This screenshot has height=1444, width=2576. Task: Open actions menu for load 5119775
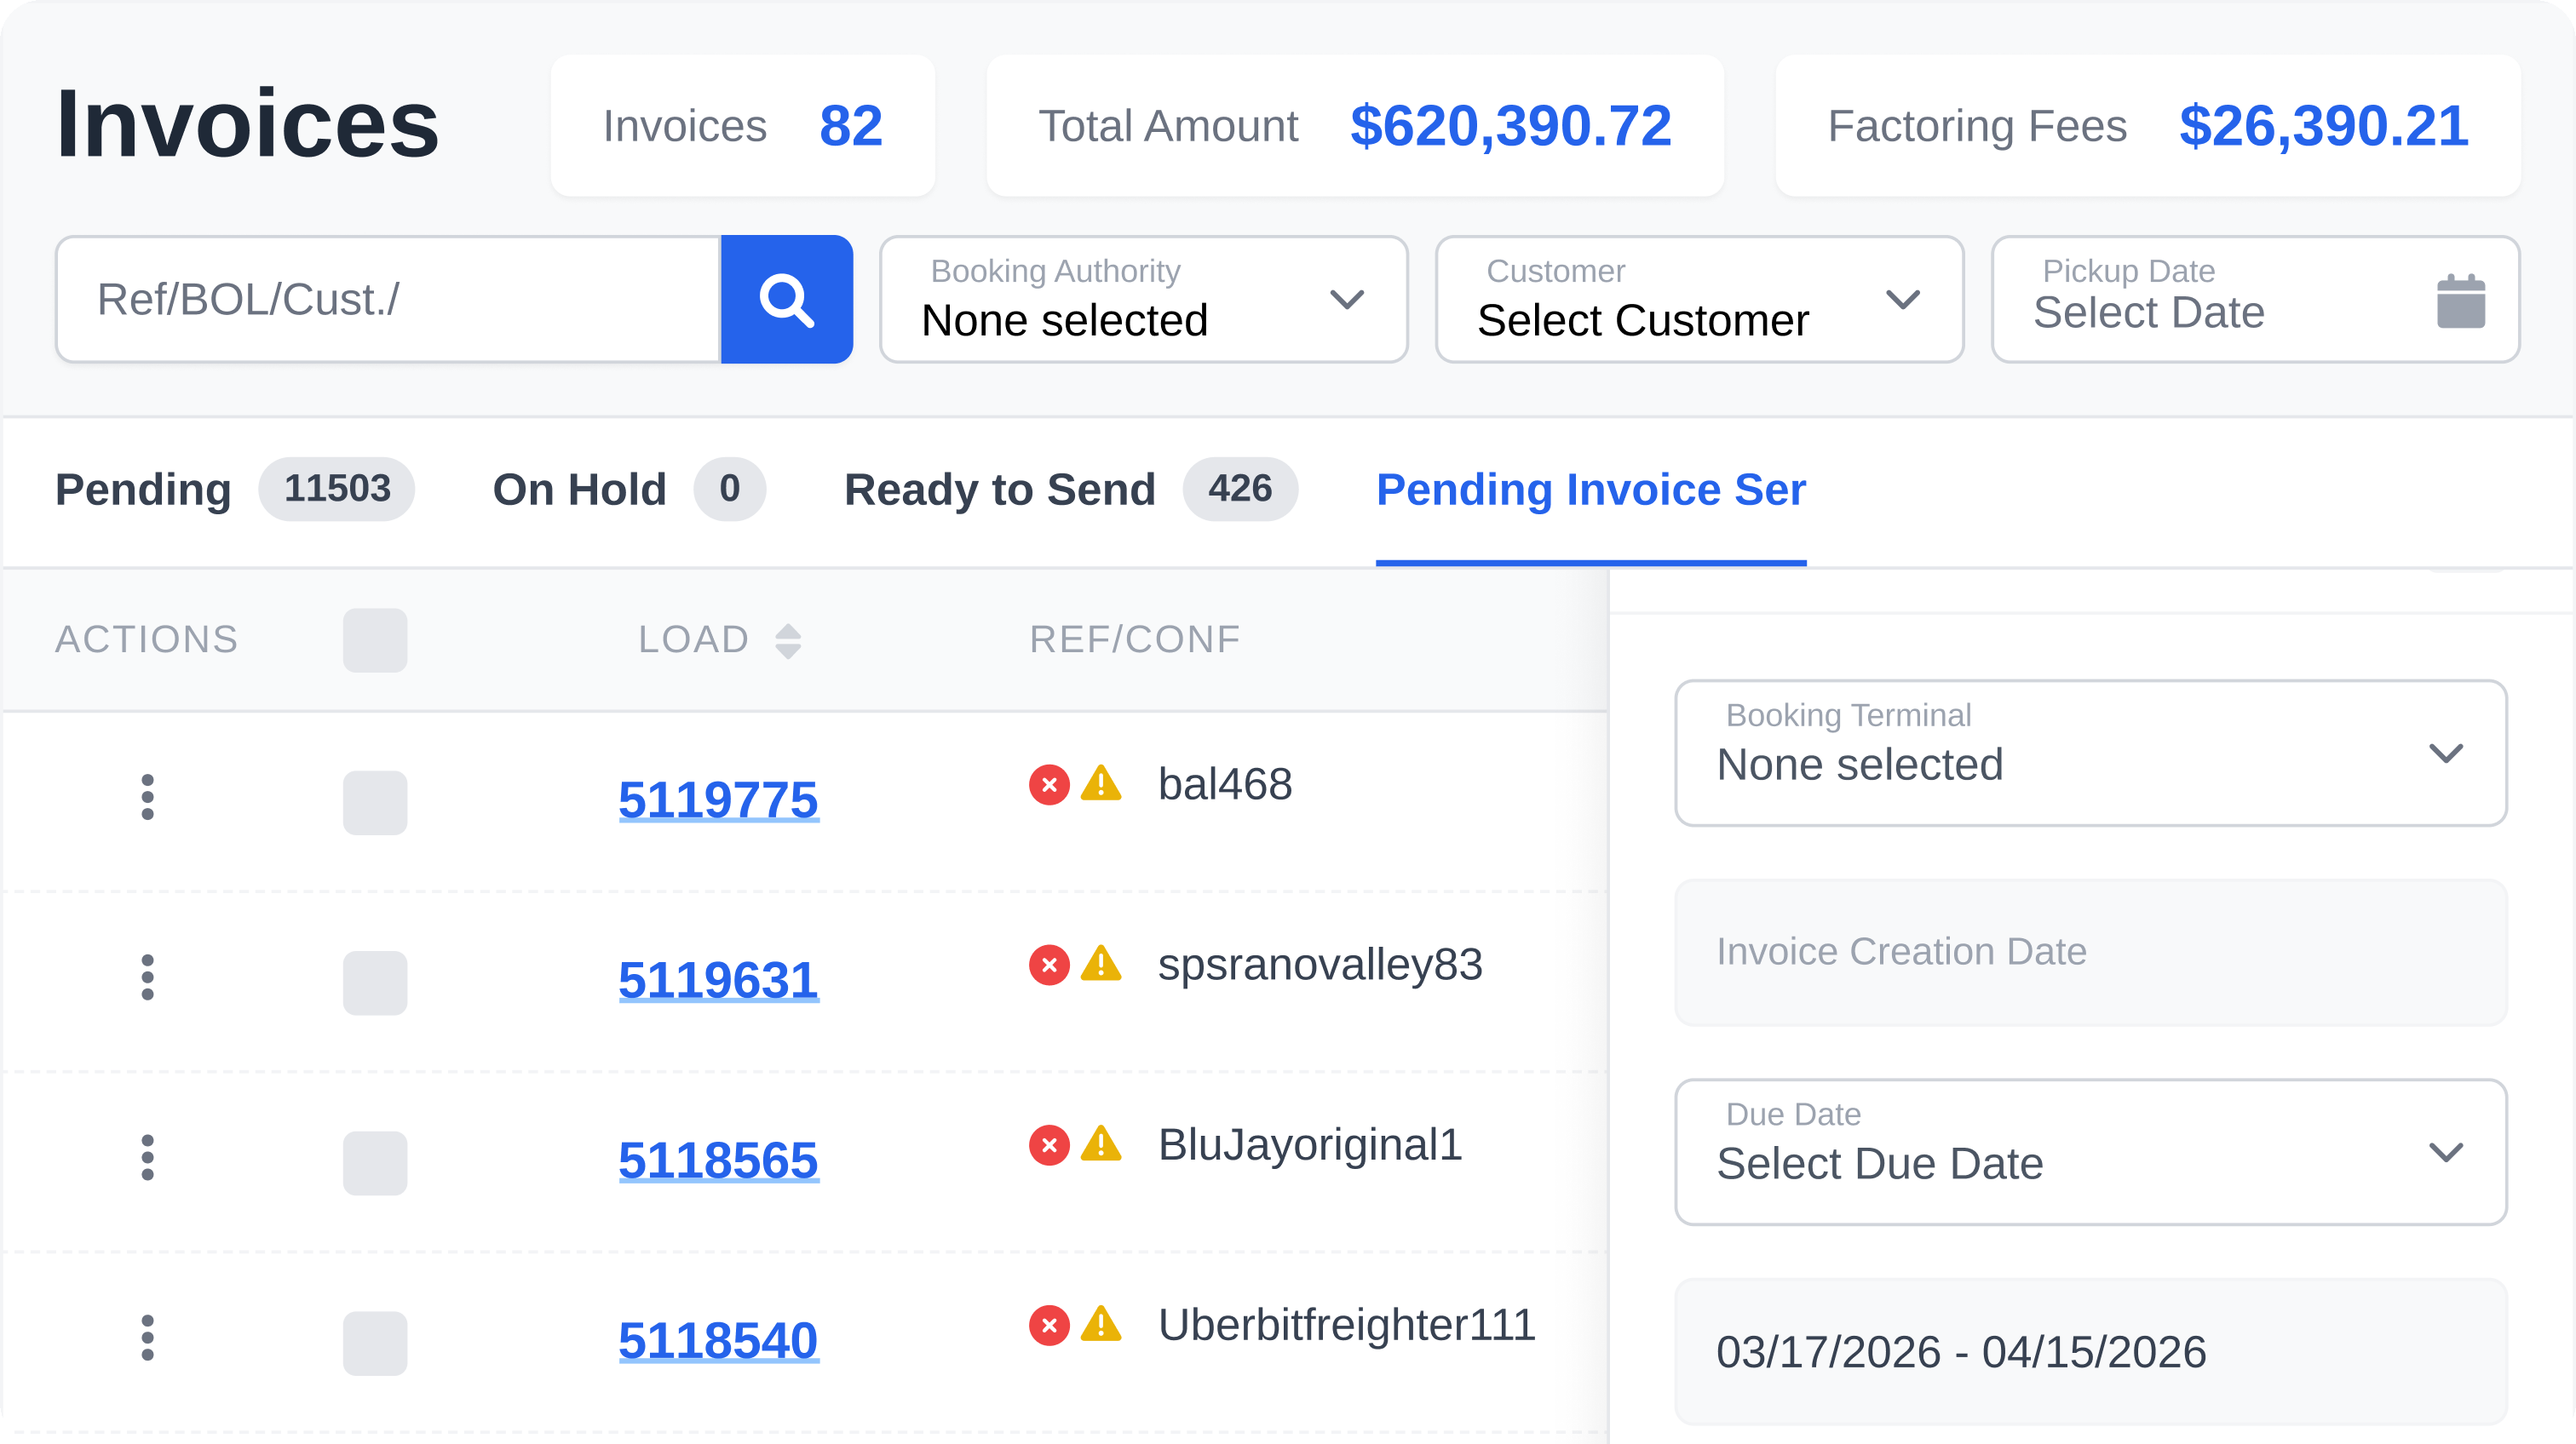click(148, 798)
